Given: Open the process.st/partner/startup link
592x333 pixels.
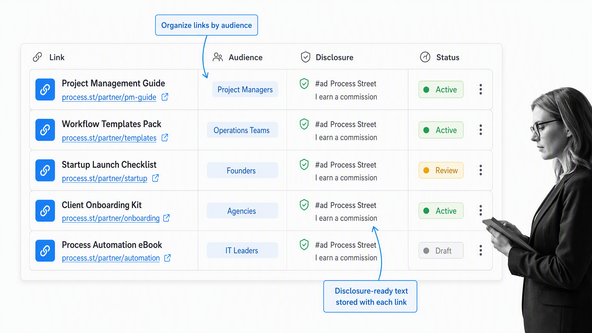Looking at the screenshot, I should pyautogui.click(x=104, y=179).
